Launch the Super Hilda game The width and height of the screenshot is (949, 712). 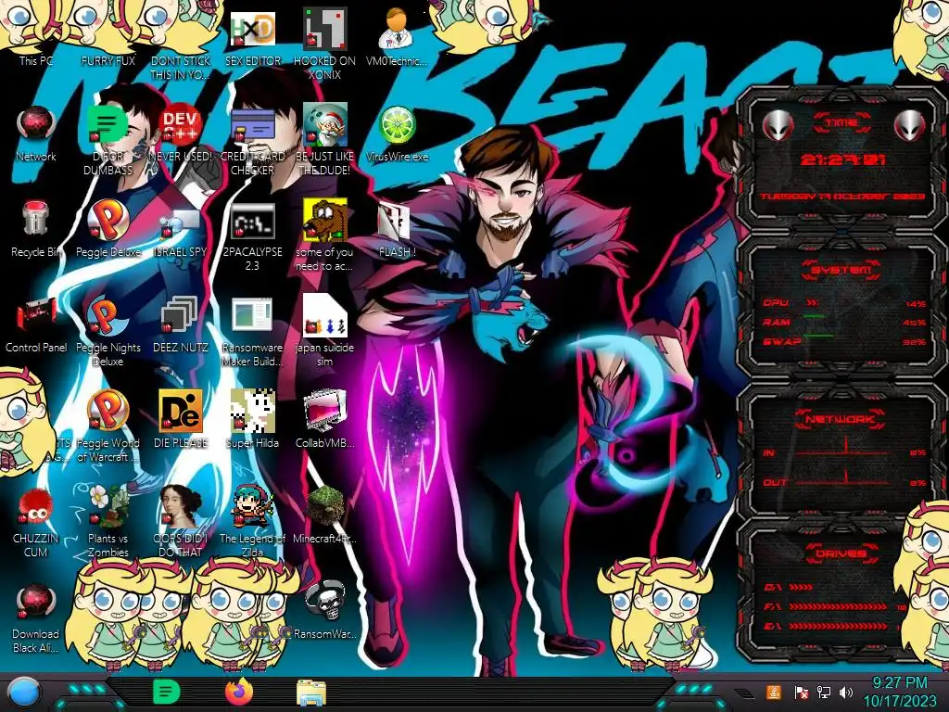click(253, 411)
